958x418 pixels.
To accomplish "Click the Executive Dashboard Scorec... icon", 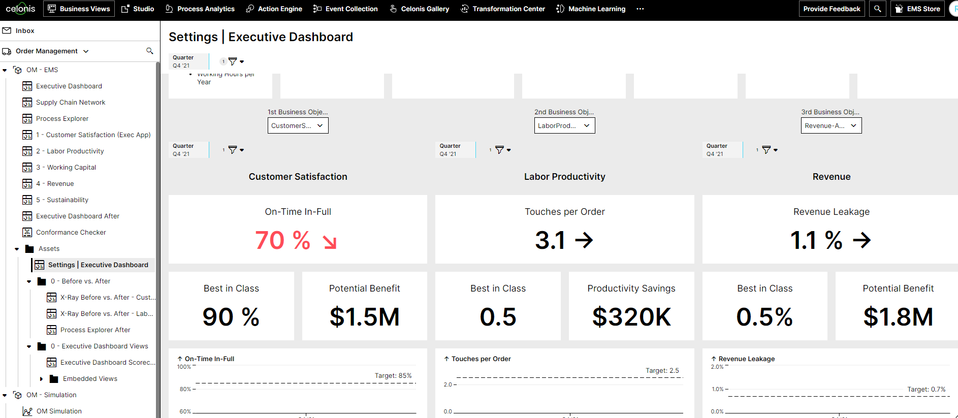I will pyautogui.click(x=51, y=362).
